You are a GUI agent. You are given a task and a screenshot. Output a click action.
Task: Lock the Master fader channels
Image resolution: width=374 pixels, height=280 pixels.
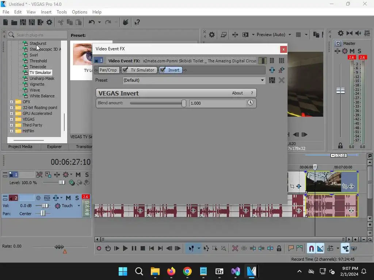click(340, 145)
